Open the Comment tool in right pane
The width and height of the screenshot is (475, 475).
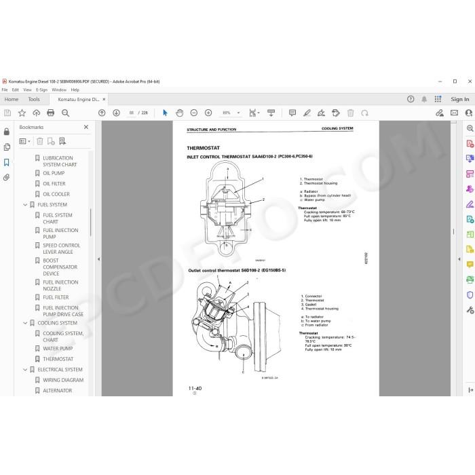click(x=470, y=265)
